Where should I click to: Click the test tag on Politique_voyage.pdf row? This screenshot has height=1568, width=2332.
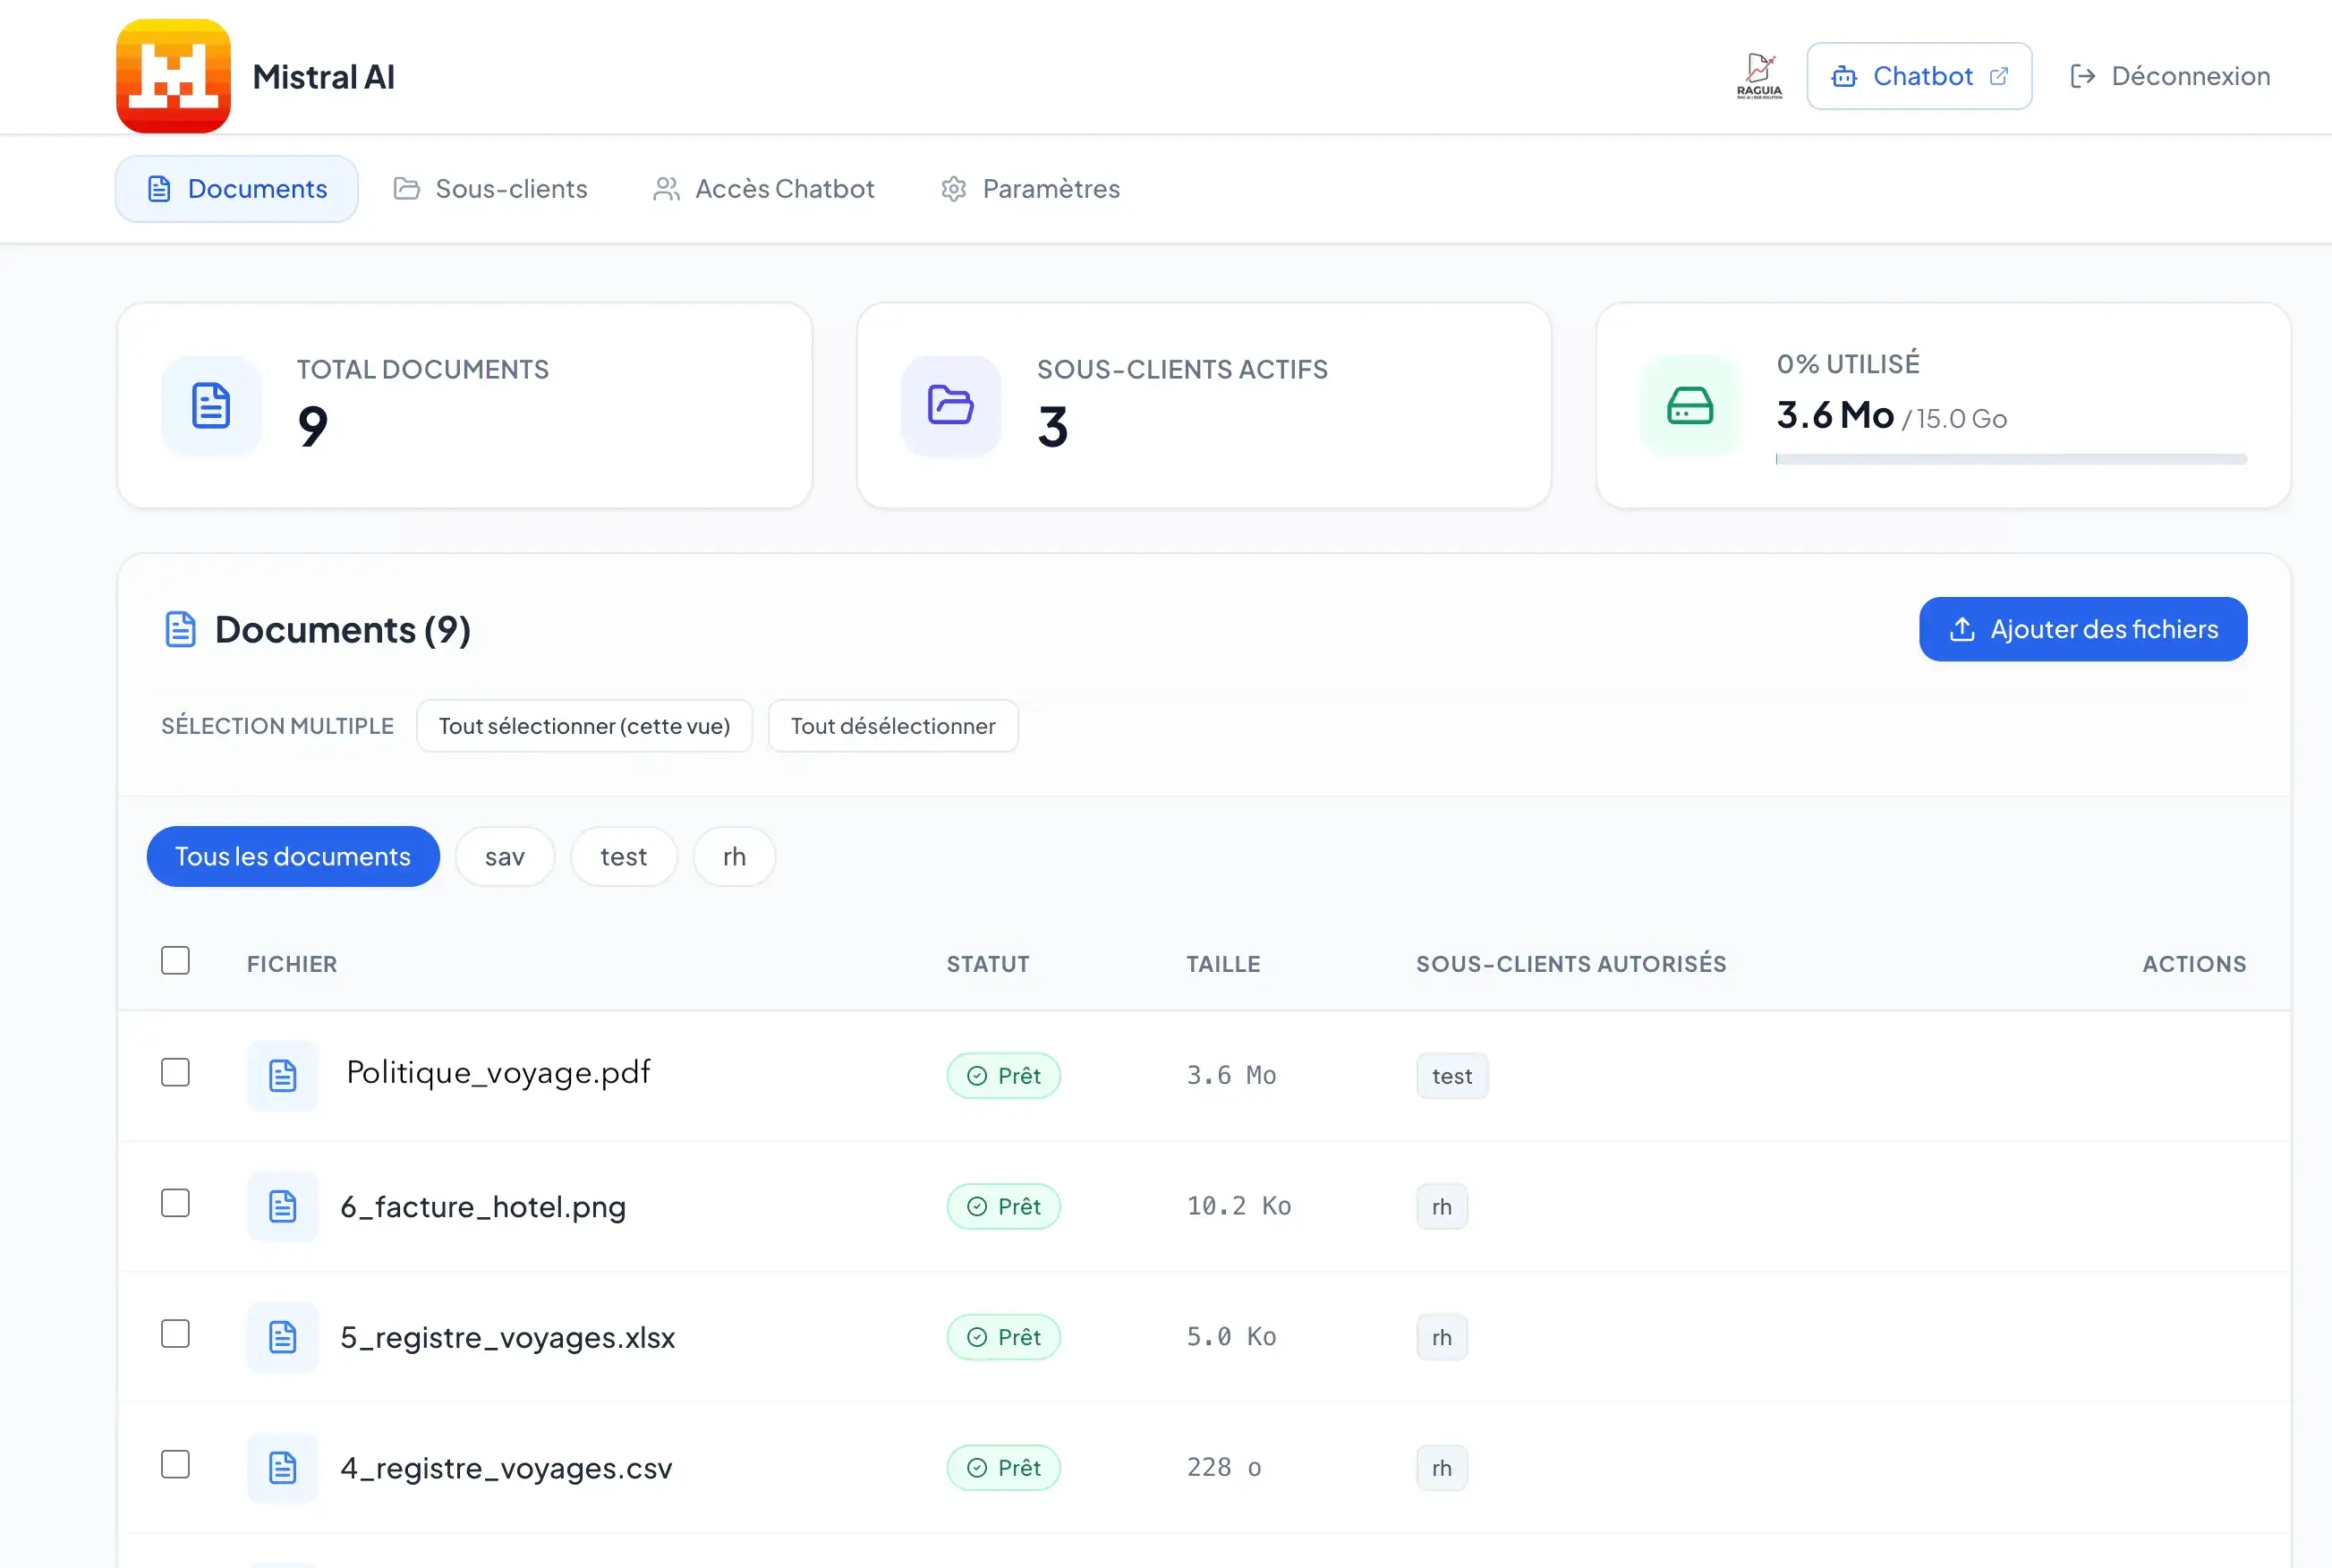coord(1452,1076)
